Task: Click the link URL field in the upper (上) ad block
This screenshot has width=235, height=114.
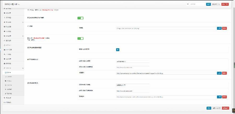Action: coord(133,67)
